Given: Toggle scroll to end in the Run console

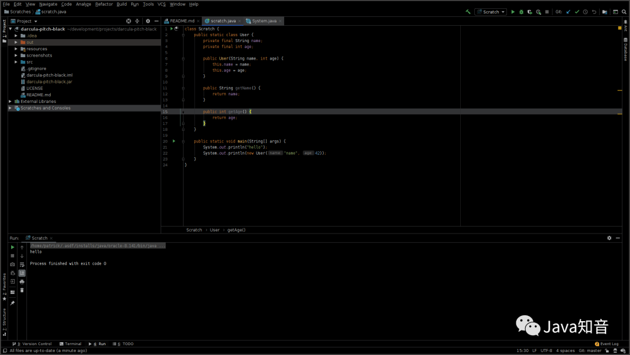Looking at the screenshot, I should [22, 273].
